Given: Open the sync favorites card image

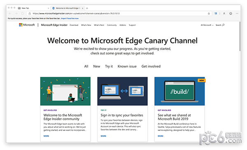Looking at the screenshot, I should [x=122, y=91].
